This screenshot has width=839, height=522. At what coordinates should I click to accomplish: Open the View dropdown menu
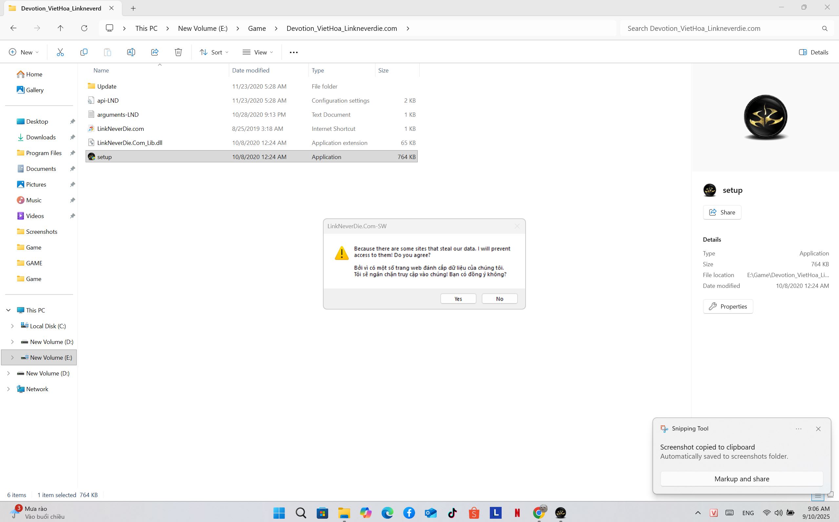257,52
